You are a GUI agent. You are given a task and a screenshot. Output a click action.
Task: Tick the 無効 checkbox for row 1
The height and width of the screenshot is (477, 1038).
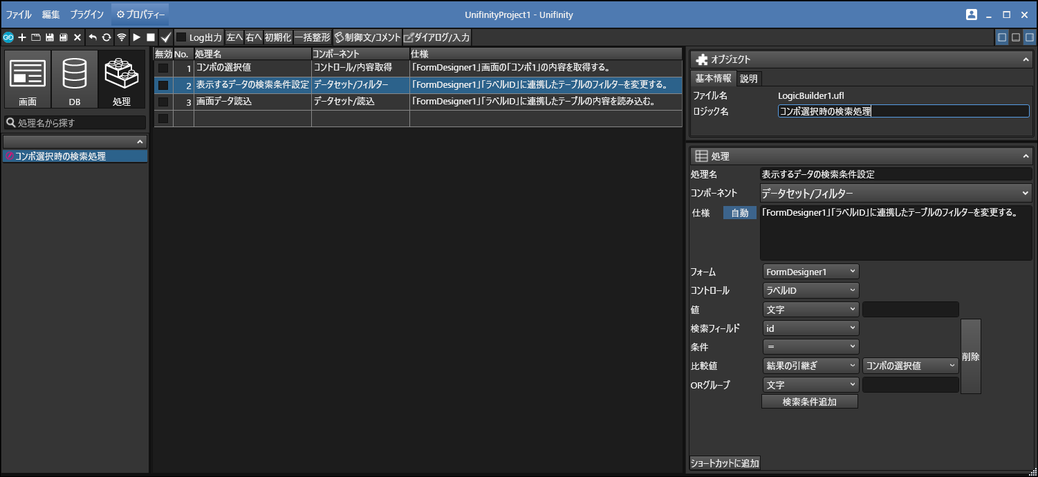click(163, 68)
